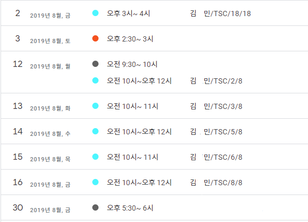Open the 오전 9:30~10시 event
308x222 pixels.
tap(132, 64)
